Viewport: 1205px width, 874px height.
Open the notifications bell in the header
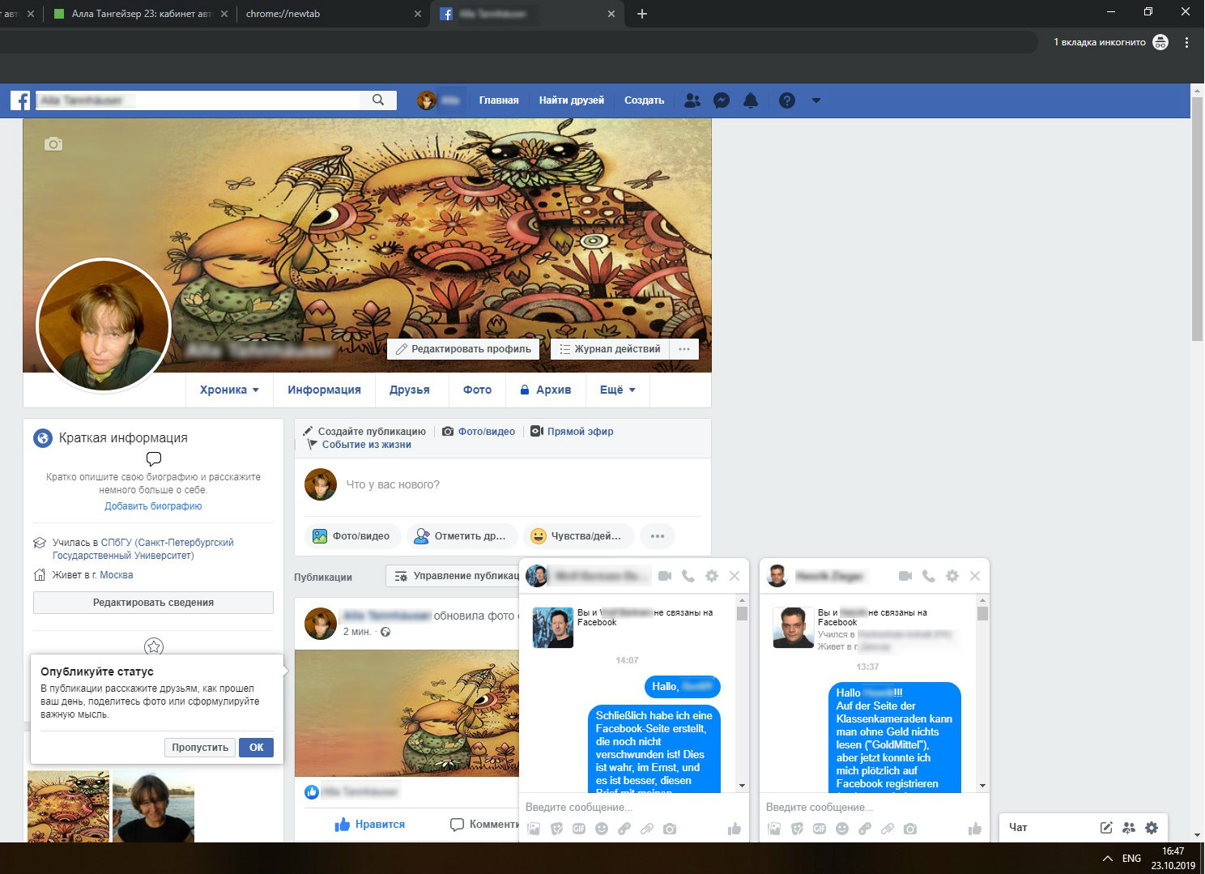[751, 100]
